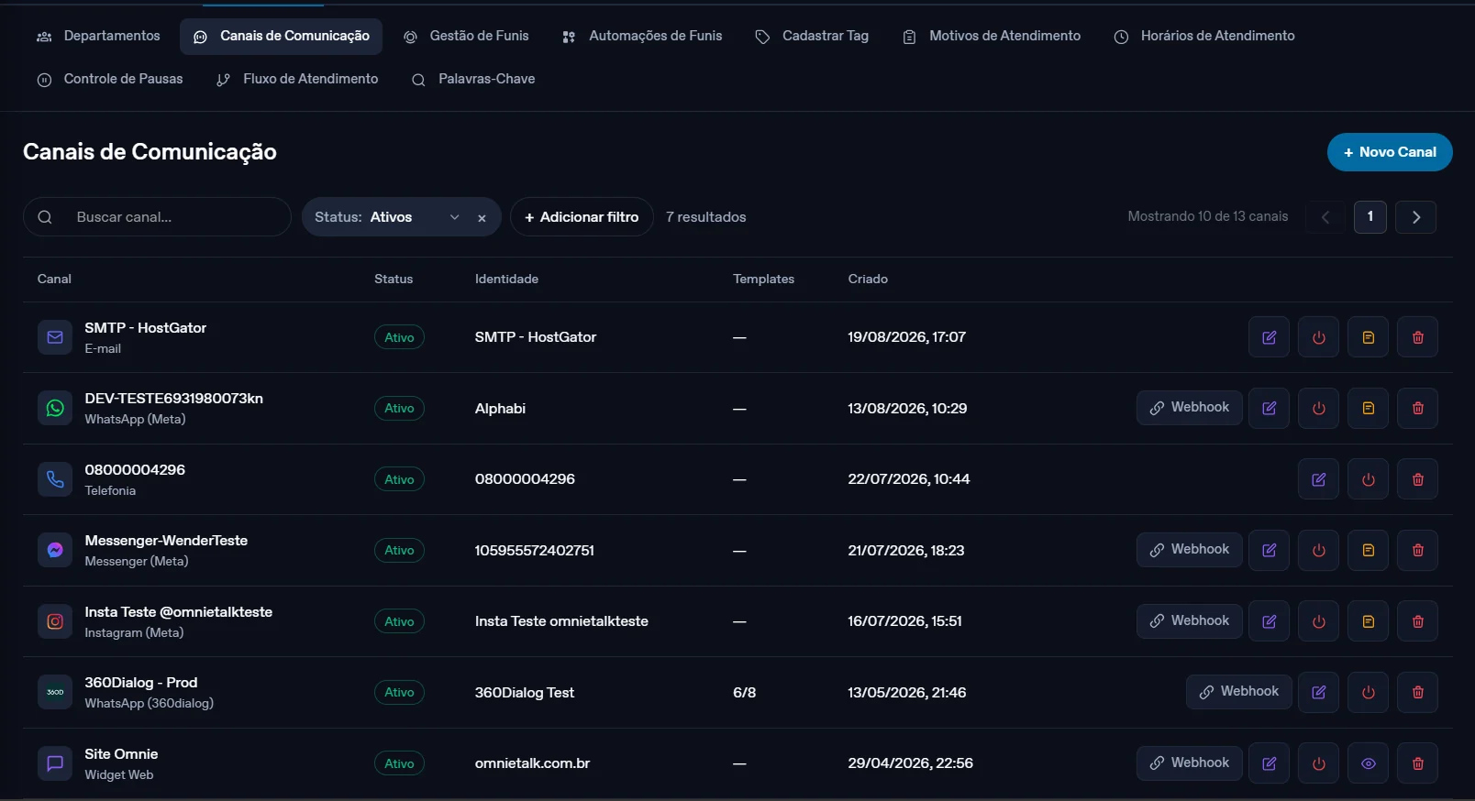Viewport: 1475px width, 801px height.
Task: Edit the Messenger-WenderTeste channel
Action: click(1270, 550)
